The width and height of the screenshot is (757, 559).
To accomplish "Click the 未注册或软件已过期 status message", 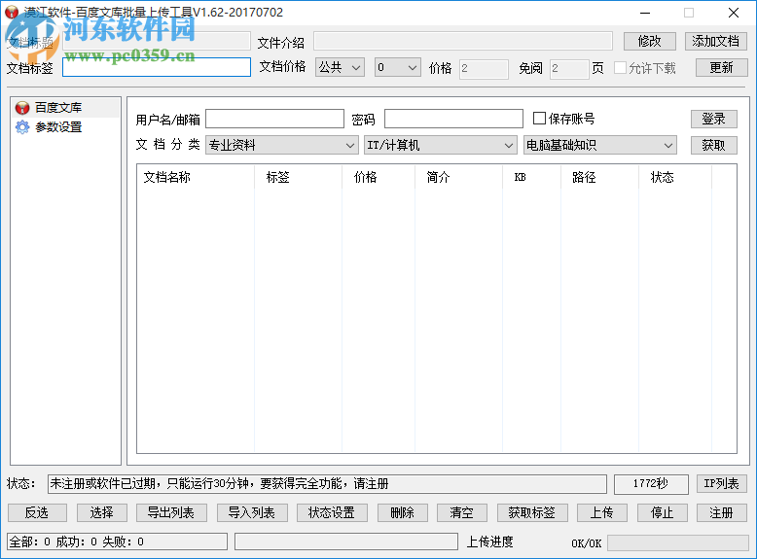I will (x=327, y=484).
